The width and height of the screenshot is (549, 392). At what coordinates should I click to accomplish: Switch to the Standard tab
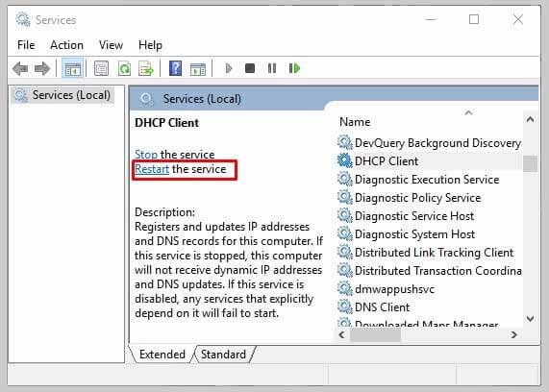tap(223, 355)
